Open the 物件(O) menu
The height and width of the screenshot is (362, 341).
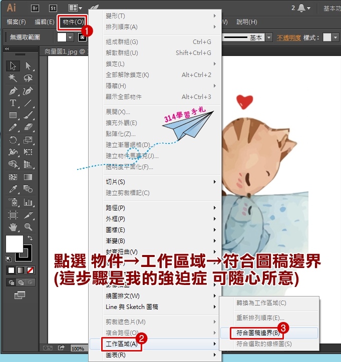[73, 22]
